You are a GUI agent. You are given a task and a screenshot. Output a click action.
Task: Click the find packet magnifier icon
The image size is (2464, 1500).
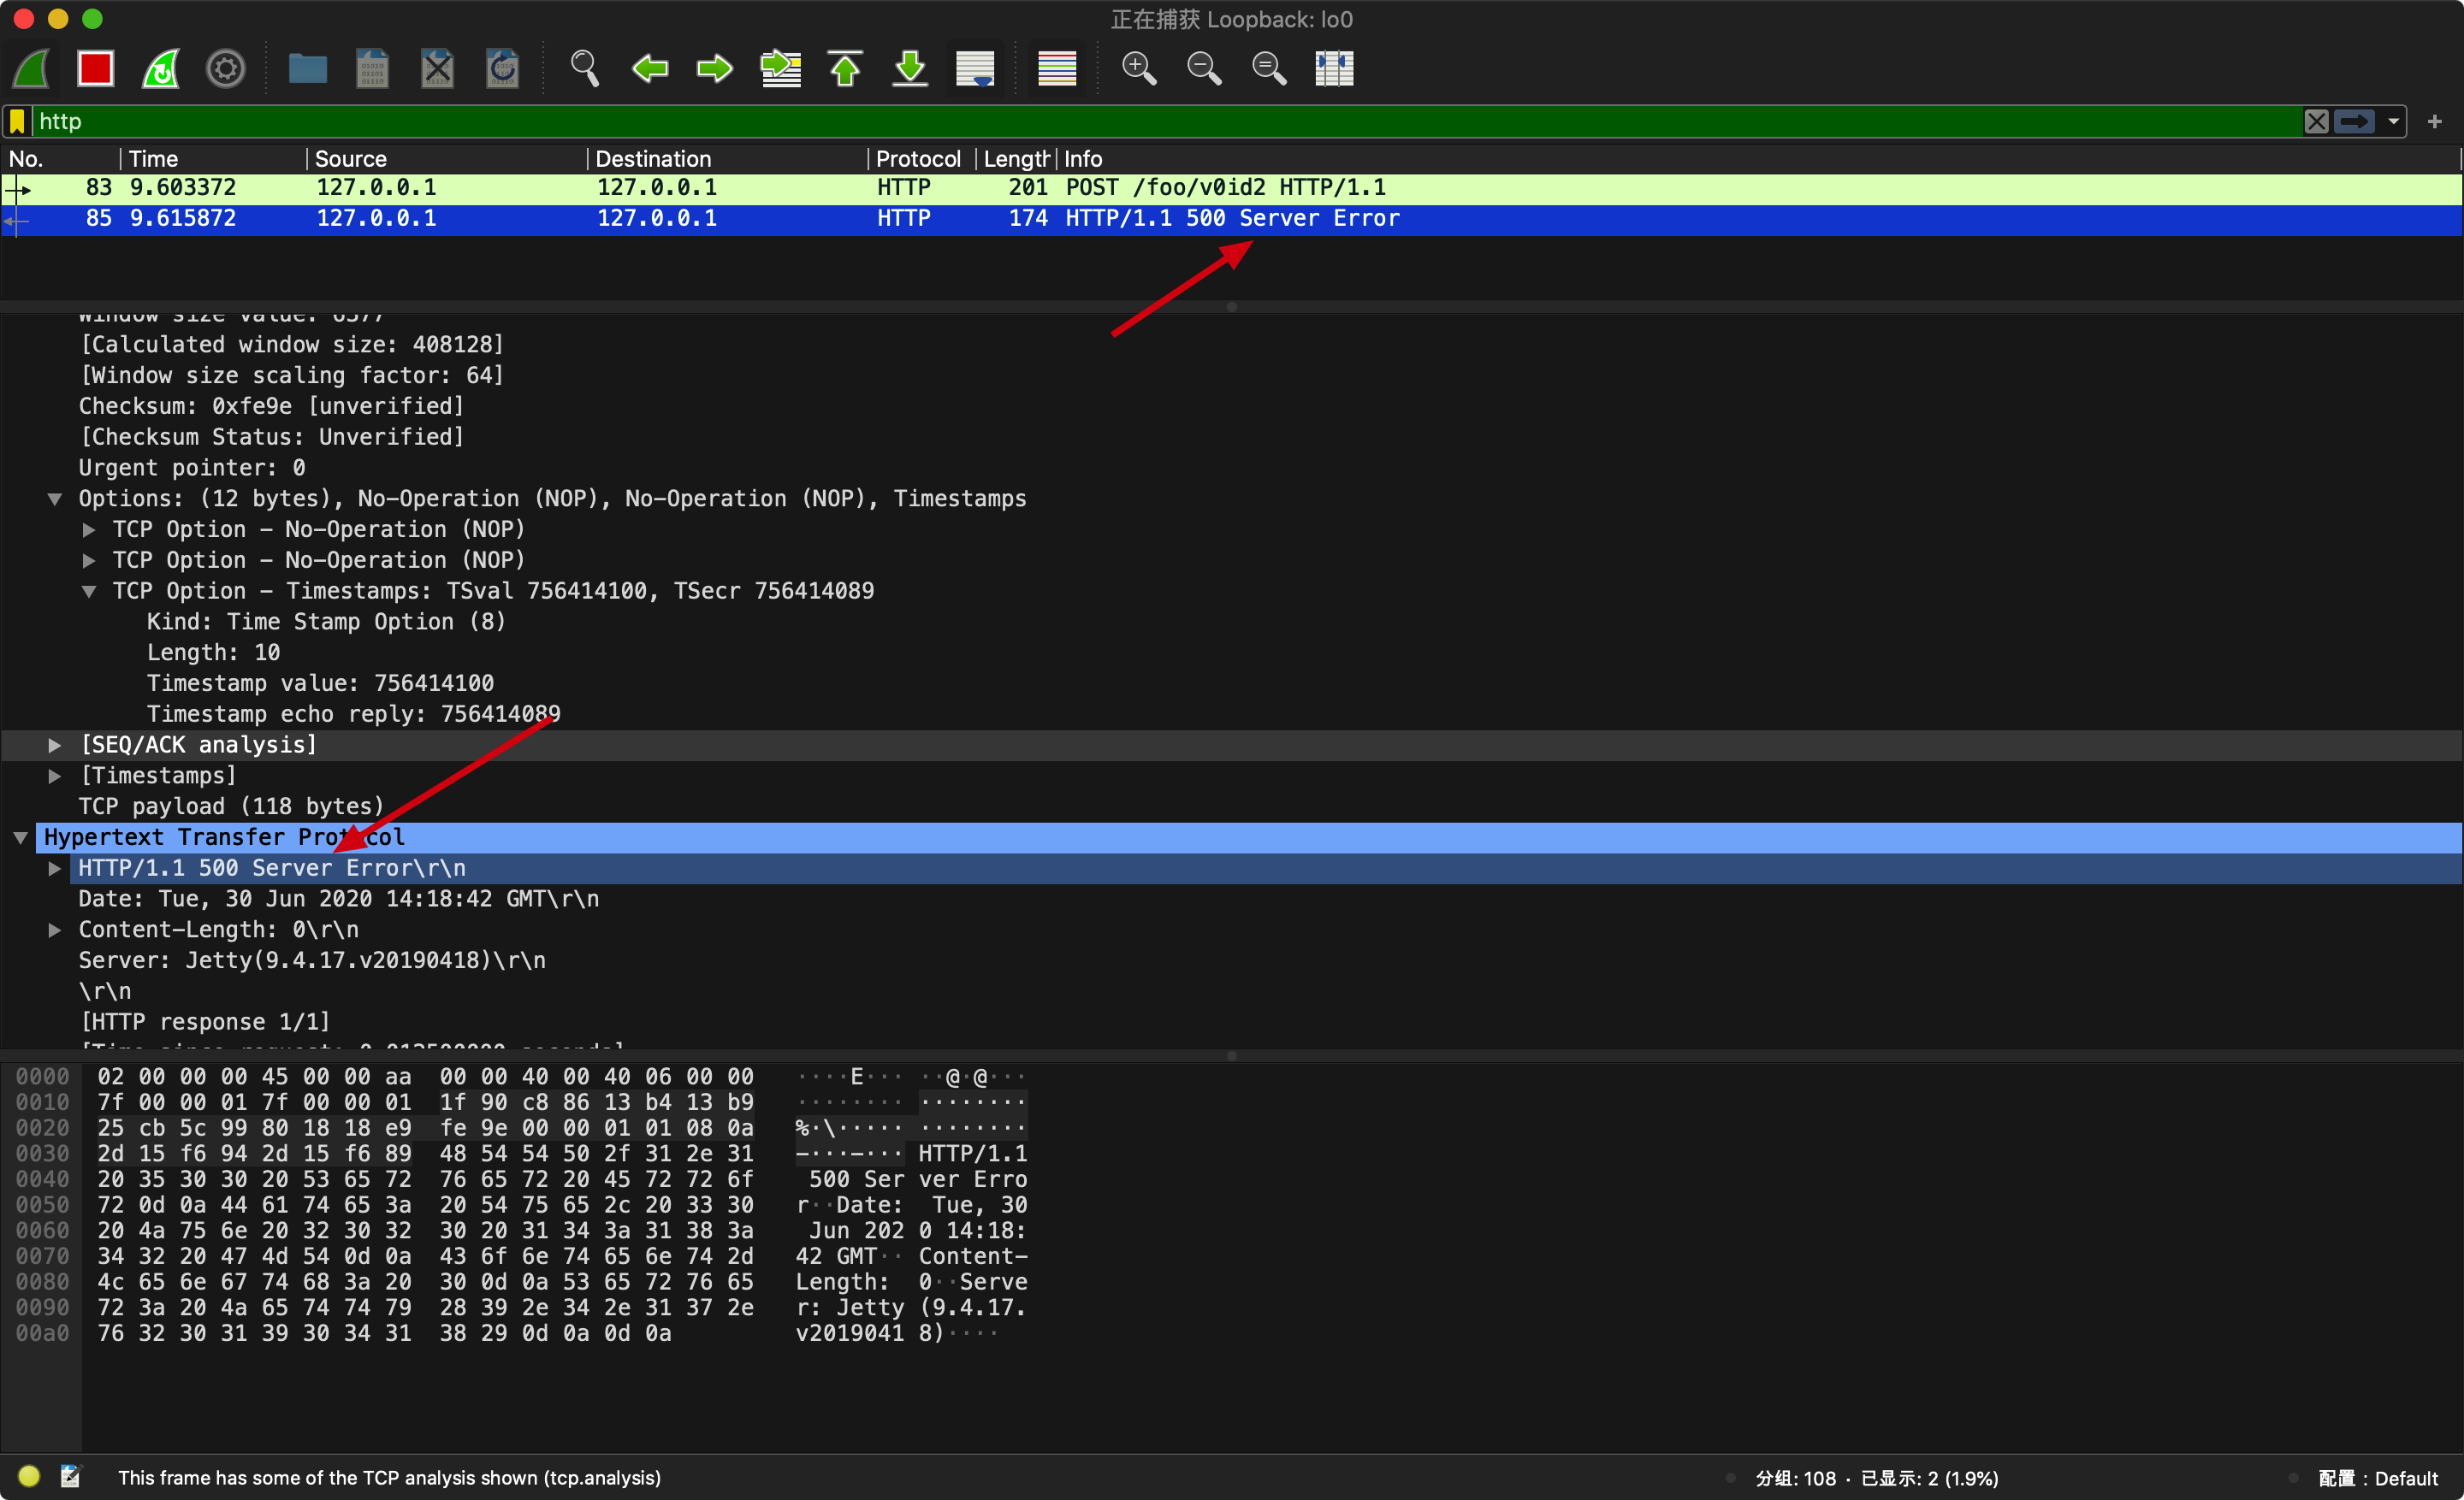(x=584, y=69)
